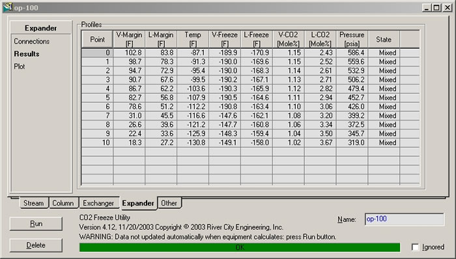
Task: Select the Expander tab
Action: pyautogui.click(x=138, y=203)
